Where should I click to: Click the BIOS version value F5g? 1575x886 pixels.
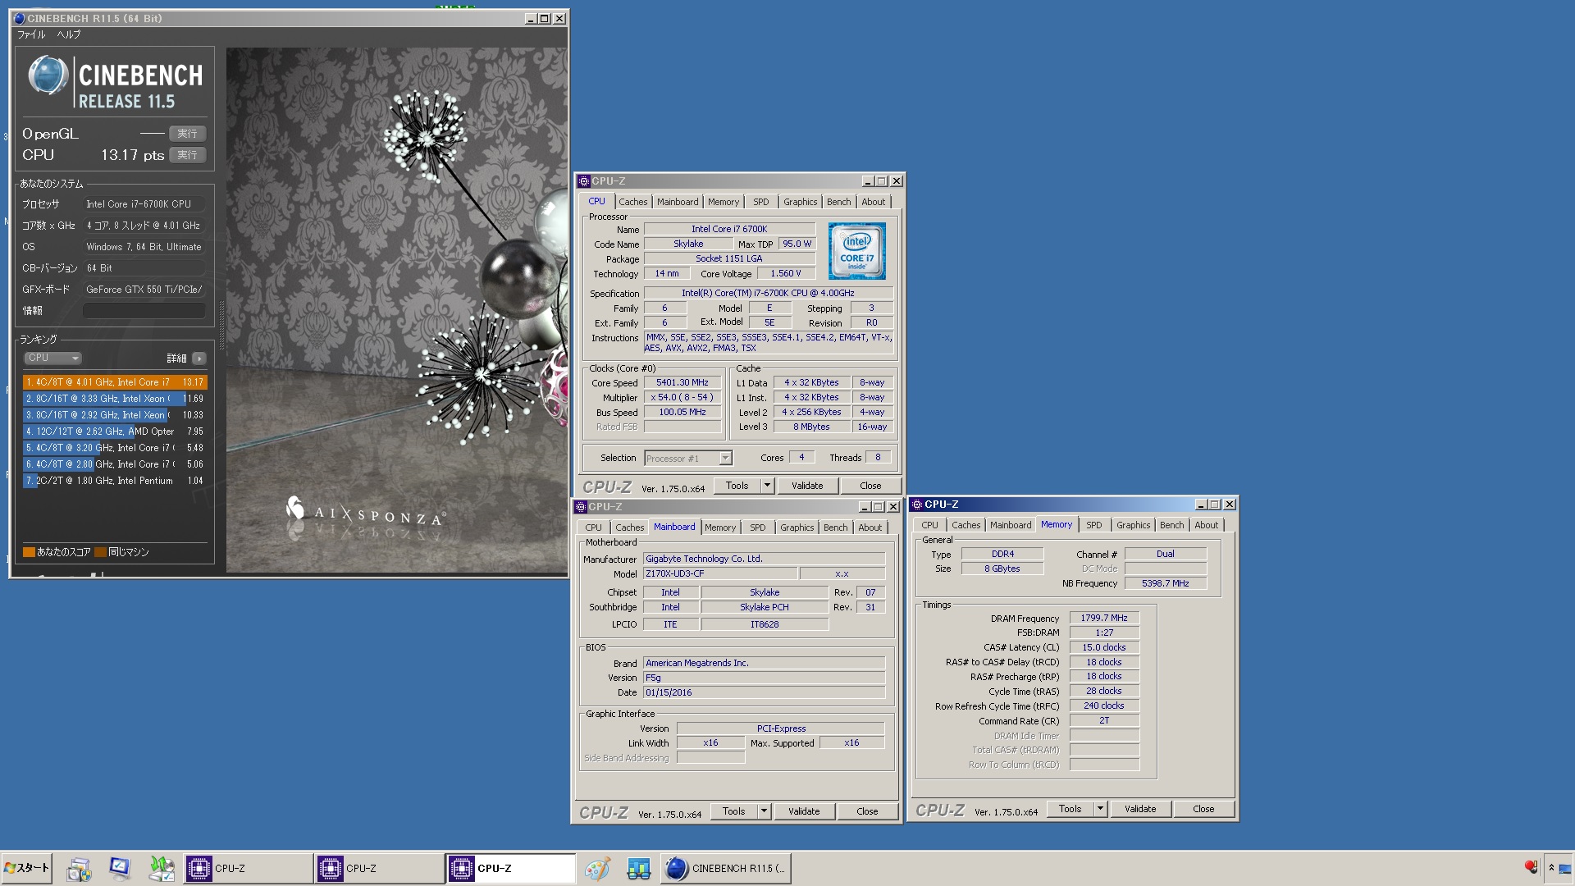coord(765,678)
